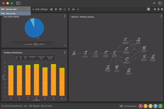Click the 92% PROACTIVE text
164x109 pixels.
click(39, 44)
